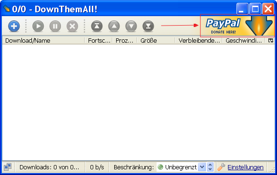This screenshot has width=277, height=175.
Task: Minimize the DownThemAll window
Action: tap(242, 9)
